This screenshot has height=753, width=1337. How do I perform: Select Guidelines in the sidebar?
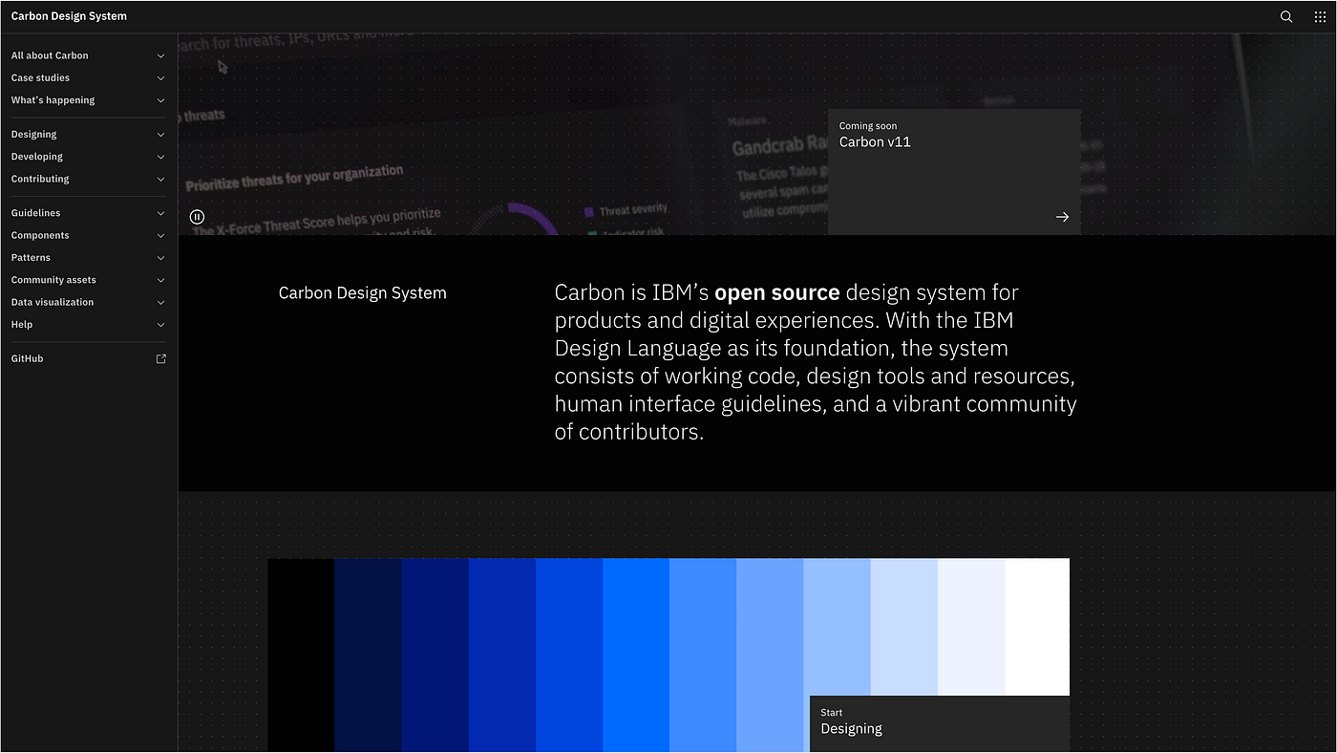click(35, 213)
